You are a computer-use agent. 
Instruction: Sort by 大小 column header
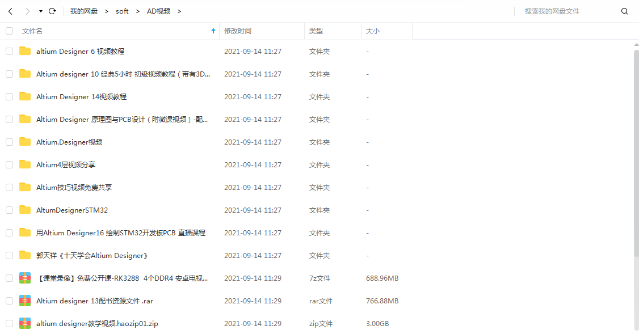372,31
